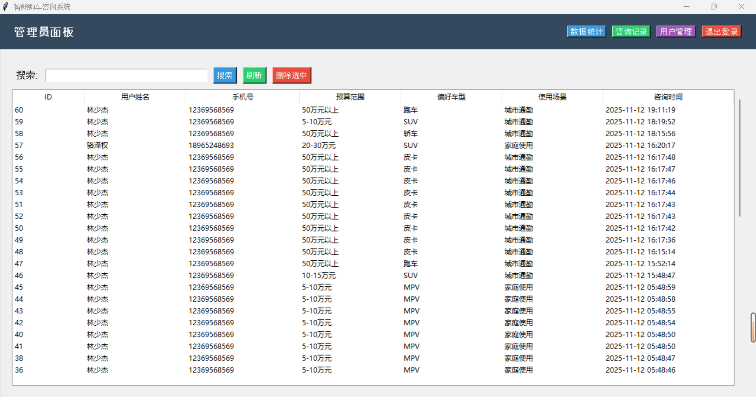The image size is (756, 397).
Task: Click the blue 搜索 button
Action: tap(225, 75)
